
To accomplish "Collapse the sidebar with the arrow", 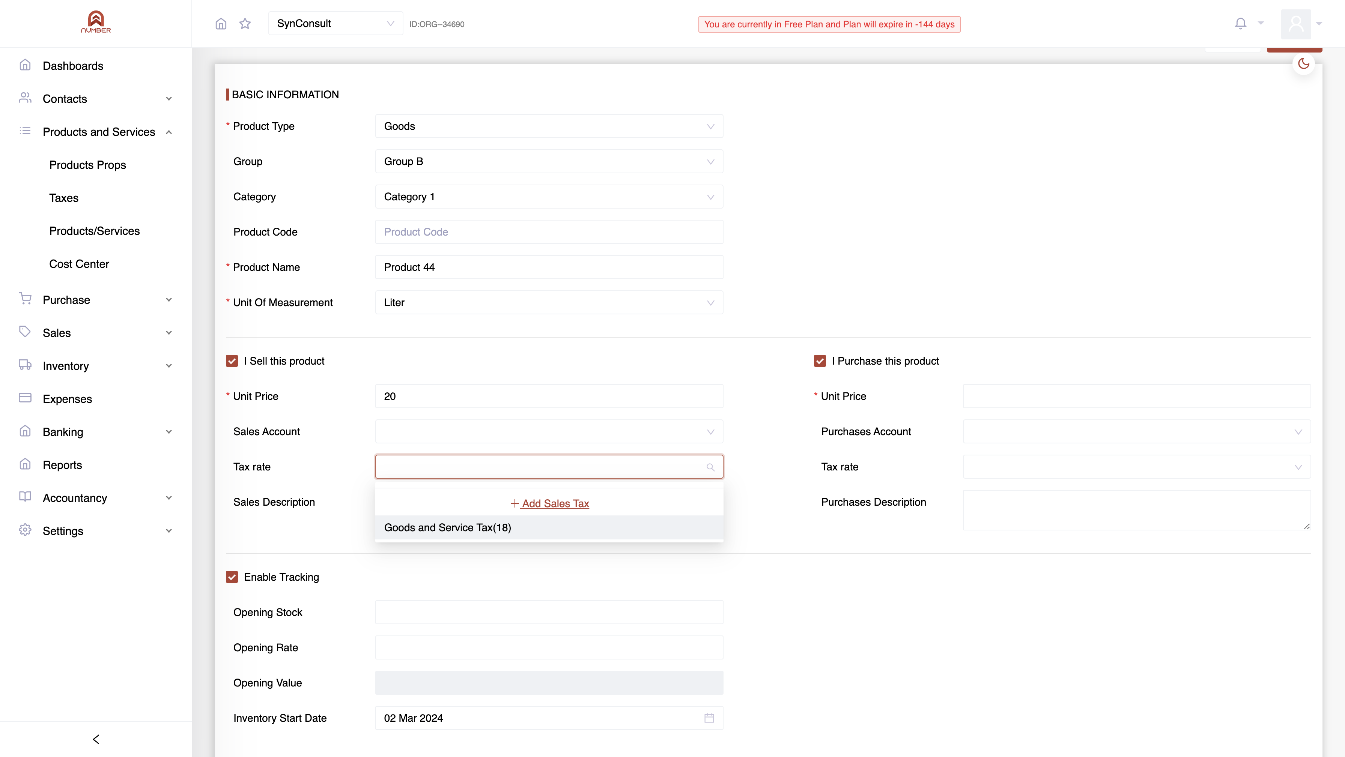I will 96,739.
